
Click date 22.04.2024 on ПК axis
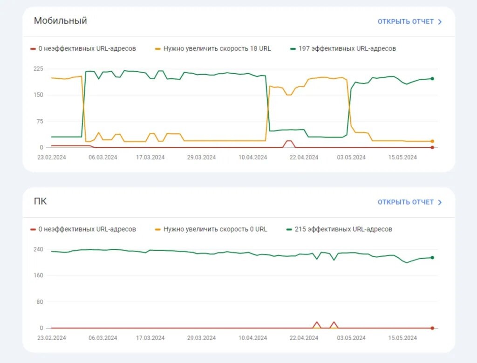304,338
